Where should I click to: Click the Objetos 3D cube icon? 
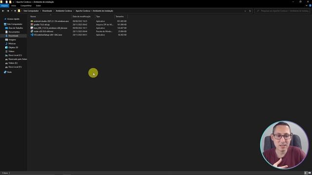6,48
